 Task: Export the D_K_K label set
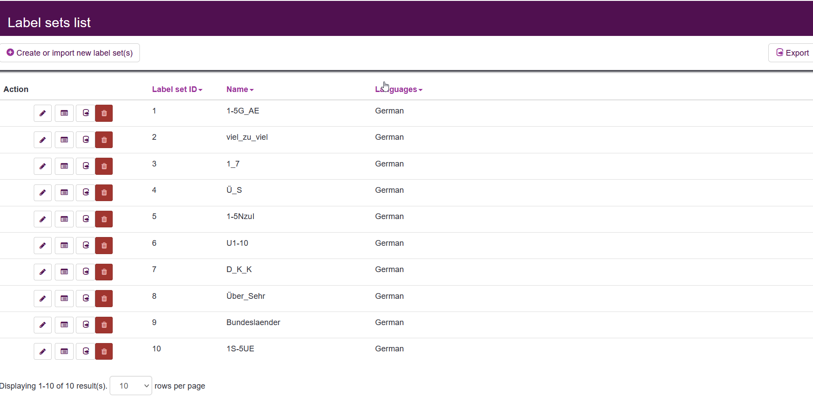click(x=86, y=272)
